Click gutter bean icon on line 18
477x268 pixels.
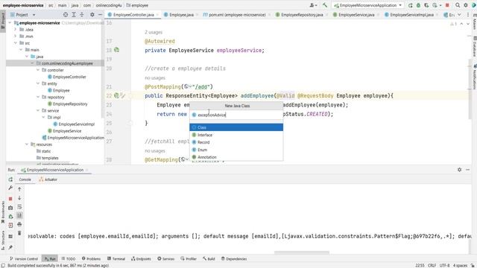[116, 50]
